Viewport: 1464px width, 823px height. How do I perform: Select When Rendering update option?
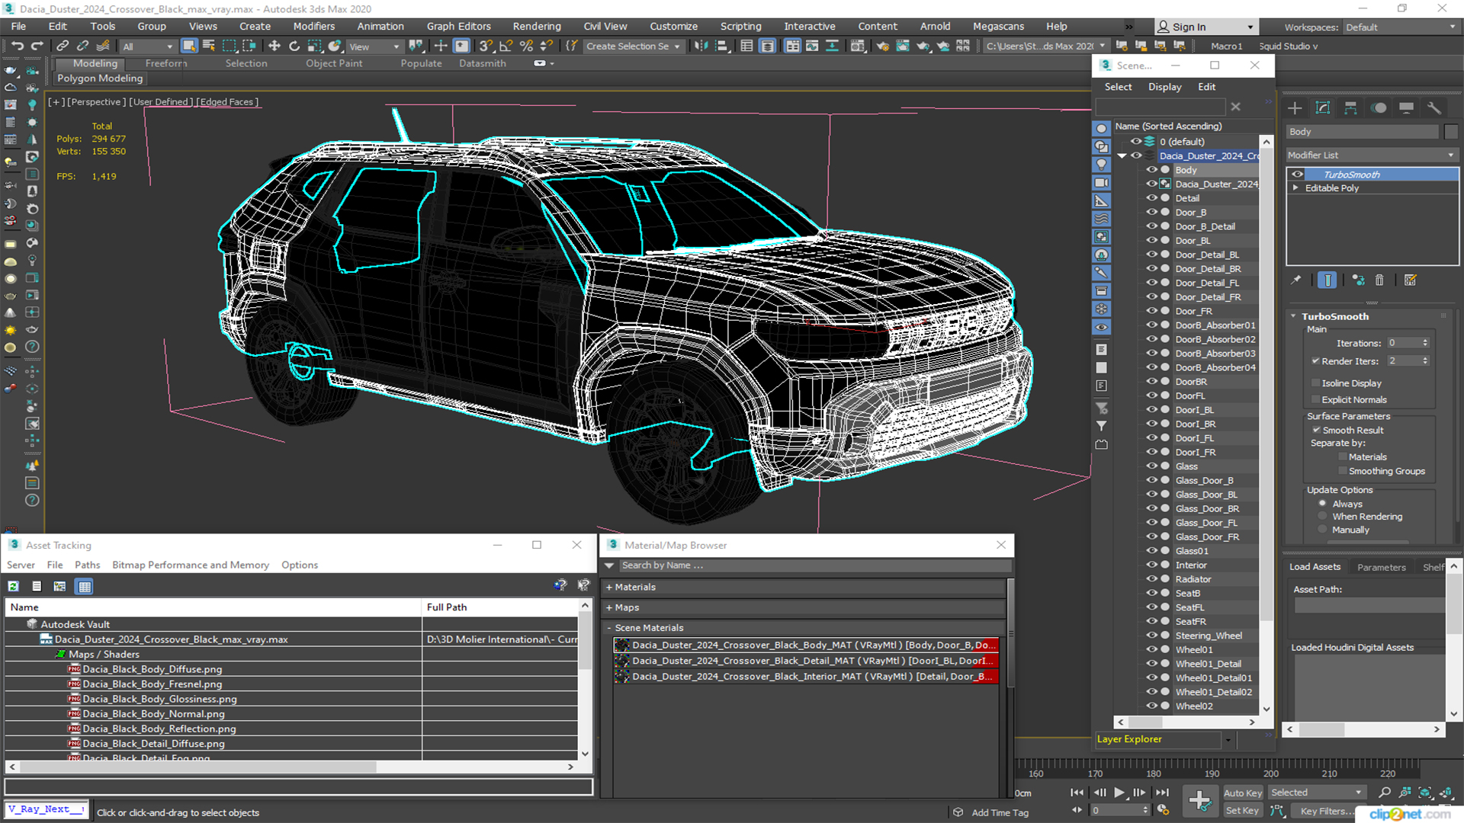[1322, 517]
